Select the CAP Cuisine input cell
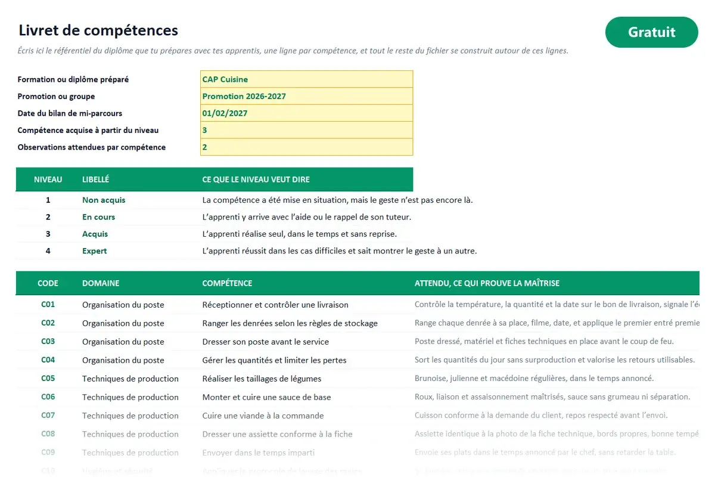 tap(306, 79)
